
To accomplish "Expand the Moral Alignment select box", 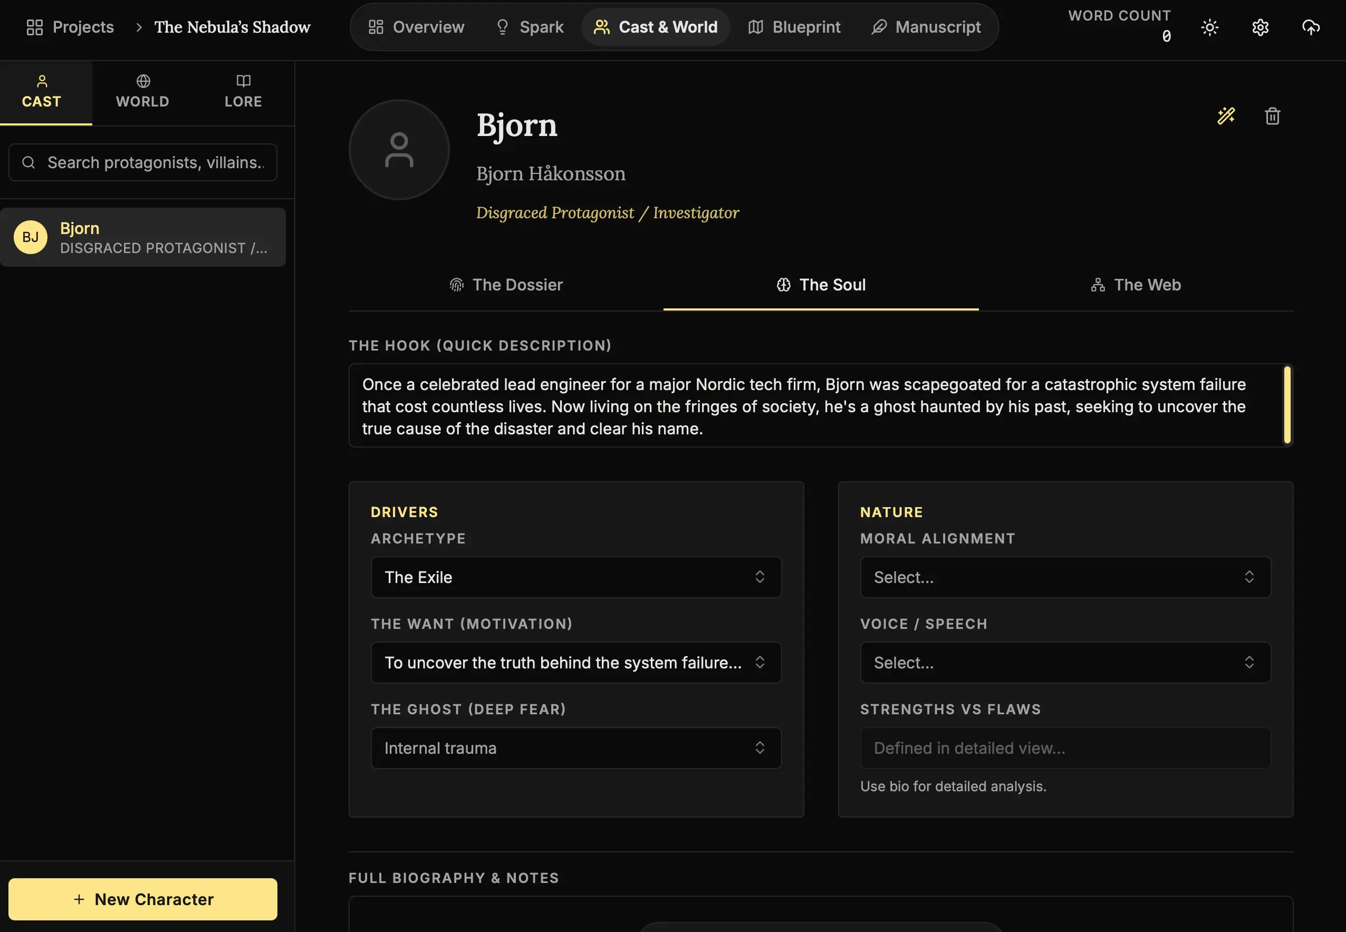I will click(x=1064, y=577).
